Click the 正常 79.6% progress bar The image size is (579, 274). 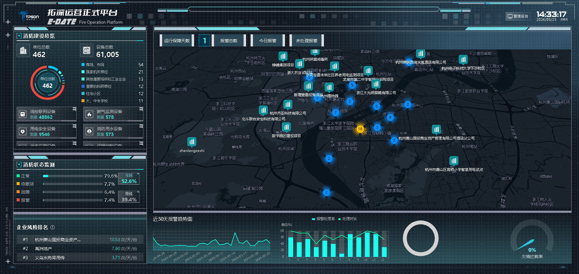[73, 176]
